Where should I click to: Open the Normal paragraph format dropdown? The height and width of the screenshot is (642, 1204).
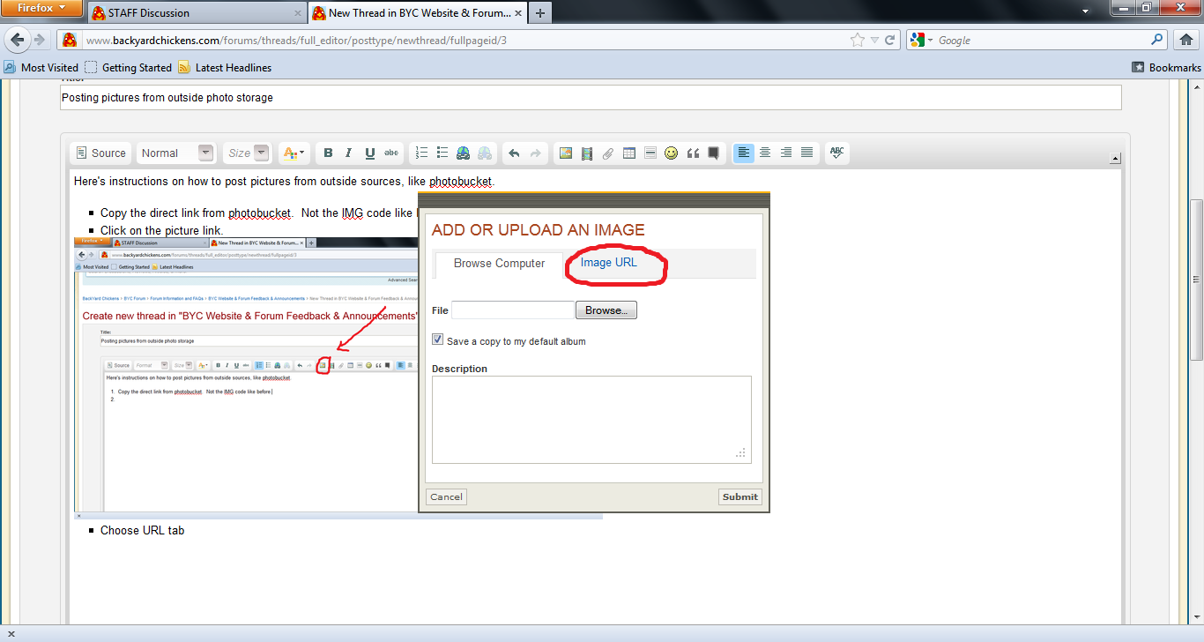(x=176, y=153)
